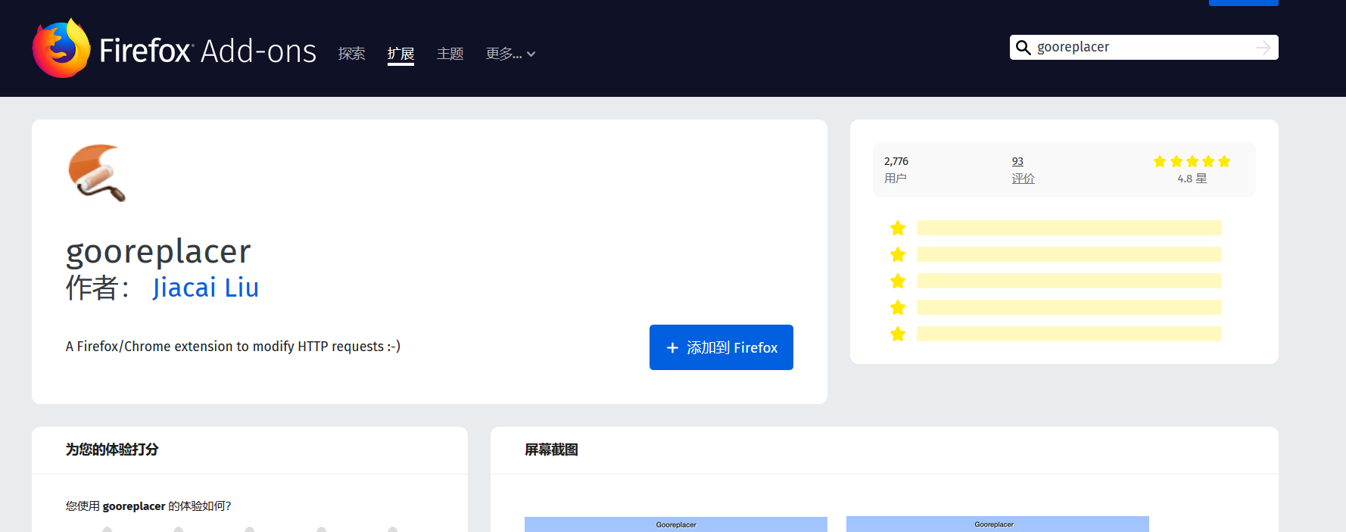Go to the 主题 navigation tab

450,54
